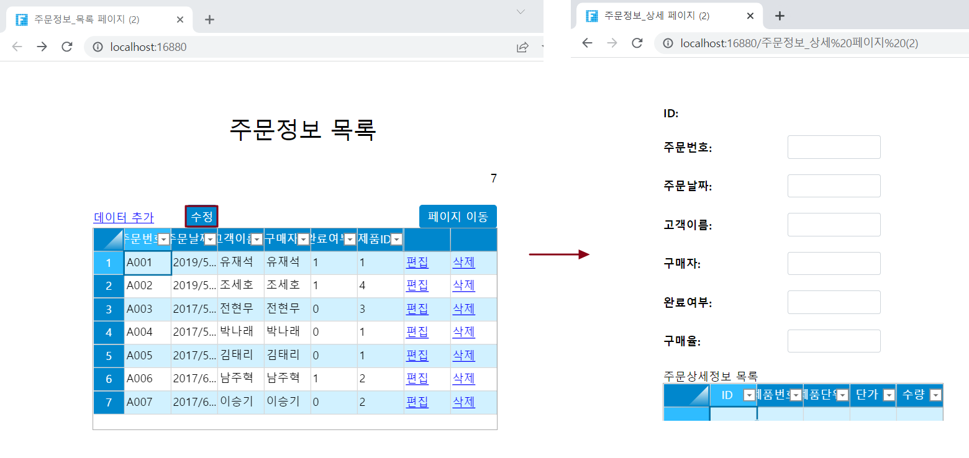Image resolution: width=969 pixels, height=458 pixels.
Task: Expand the 제품ID column filter dropdown
Action: 396,240
